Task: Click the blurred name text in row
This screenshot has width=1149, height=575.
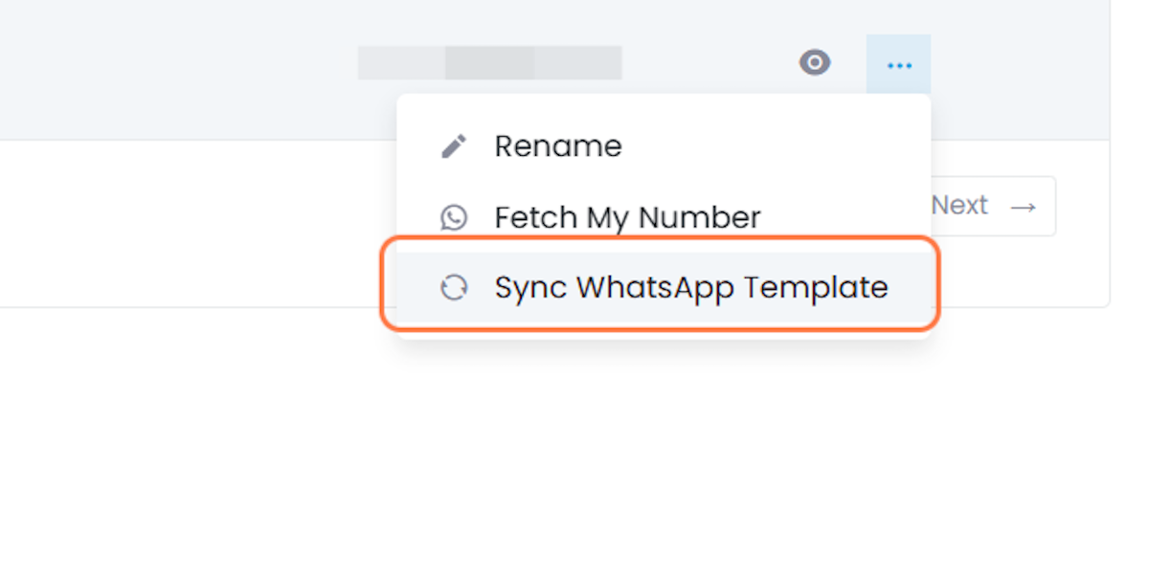Action: tap(489, 63)
